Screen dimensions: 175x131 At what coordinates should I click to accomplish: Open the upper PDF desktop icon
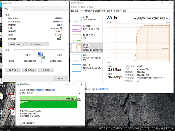point(13,97)
